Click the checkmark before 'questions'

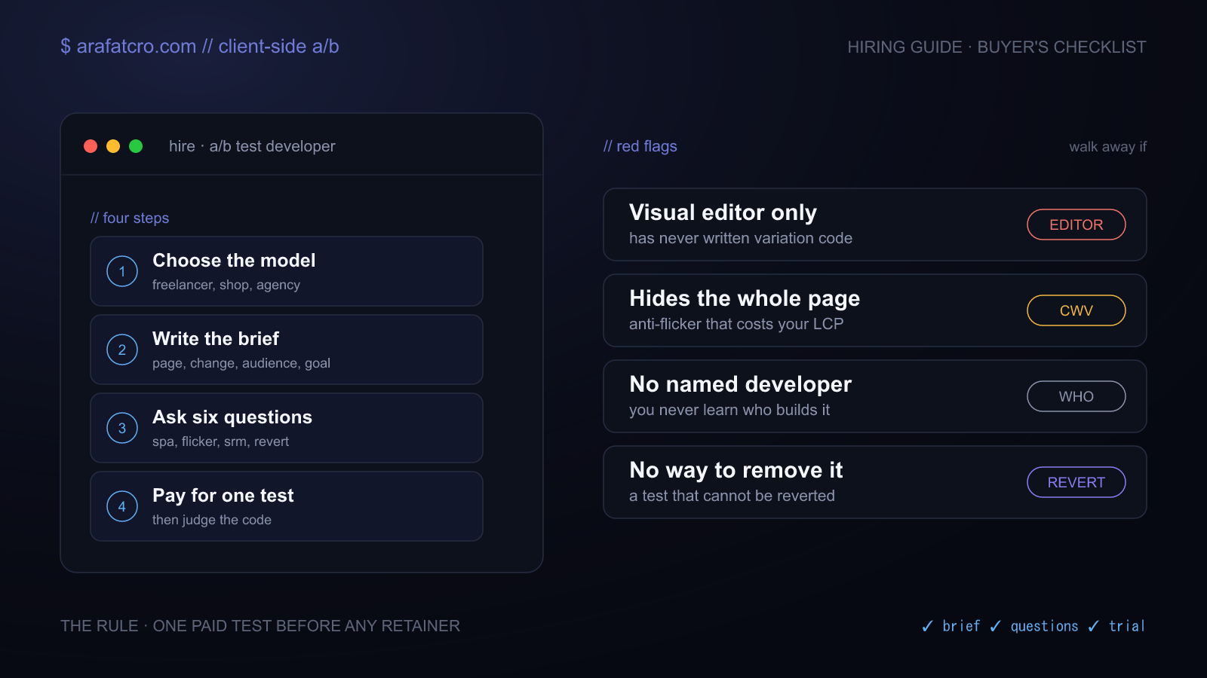(x=996, y=626)
